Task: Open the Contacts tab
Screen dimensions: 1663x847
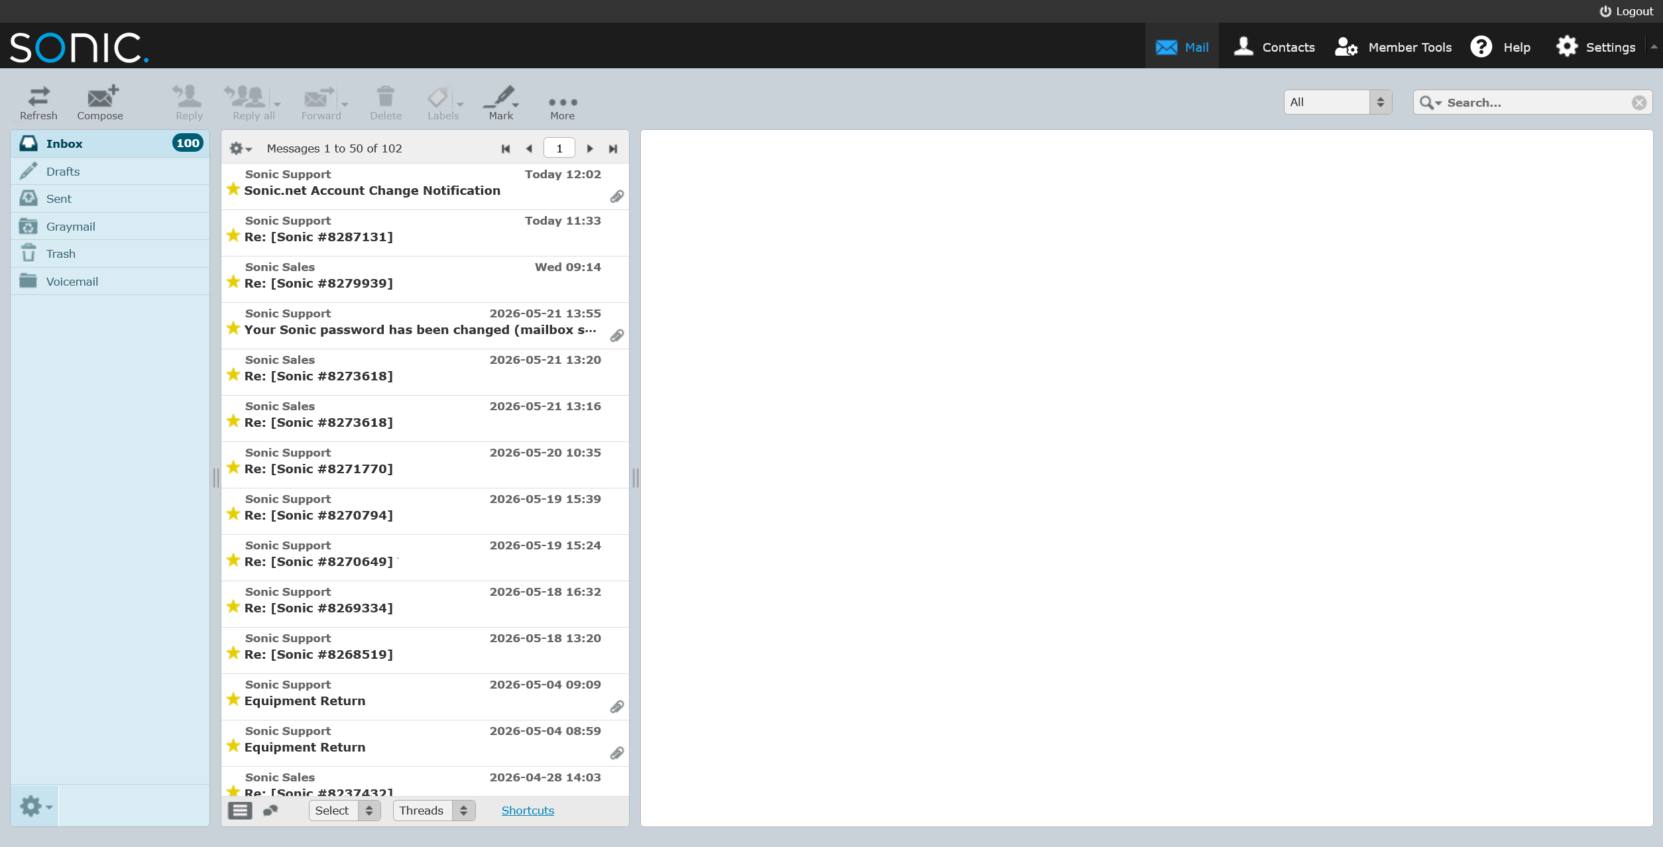Action: 1273,47
